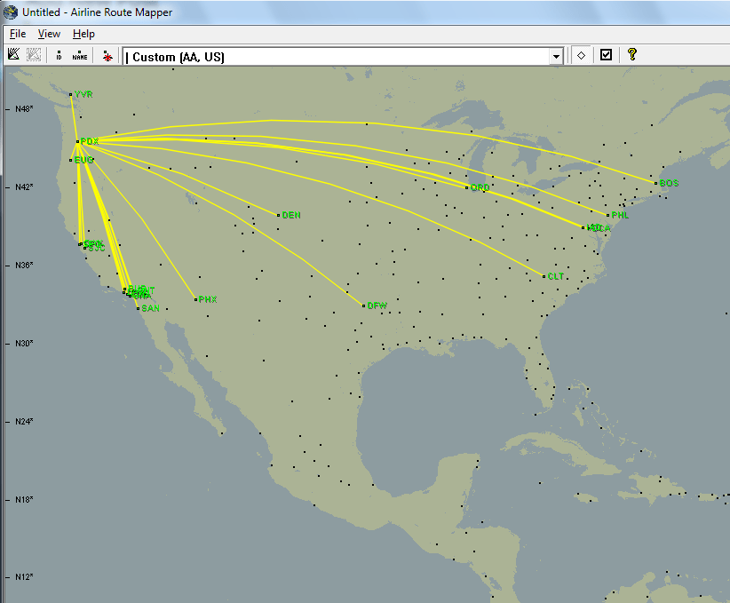Image resolution: width=730 pixels, height=603 pixels.
Task: Click the globe icon in the title bar
Action: click(9, 12)
